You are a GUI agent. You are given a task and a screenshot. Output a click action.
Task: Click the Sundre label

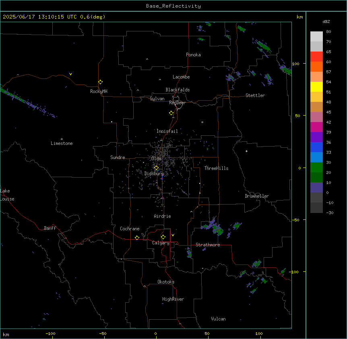pyautogui.click(x=118, y=157)
